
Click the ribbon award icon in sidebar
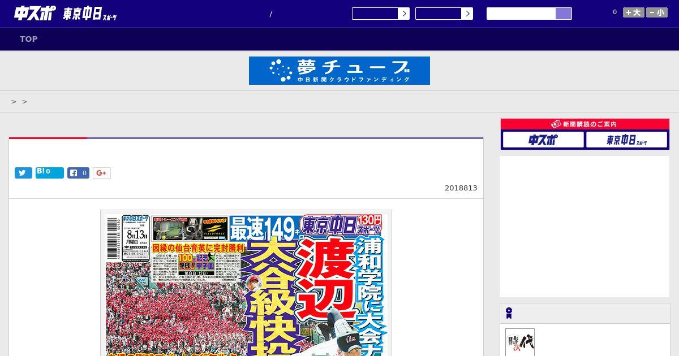pos(509,313)
